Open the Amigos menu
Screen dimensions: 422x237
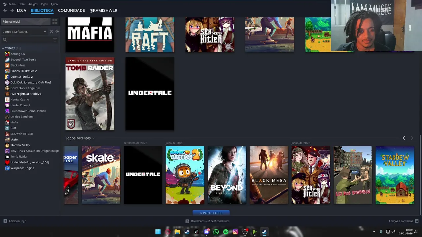tap(33, 4)
